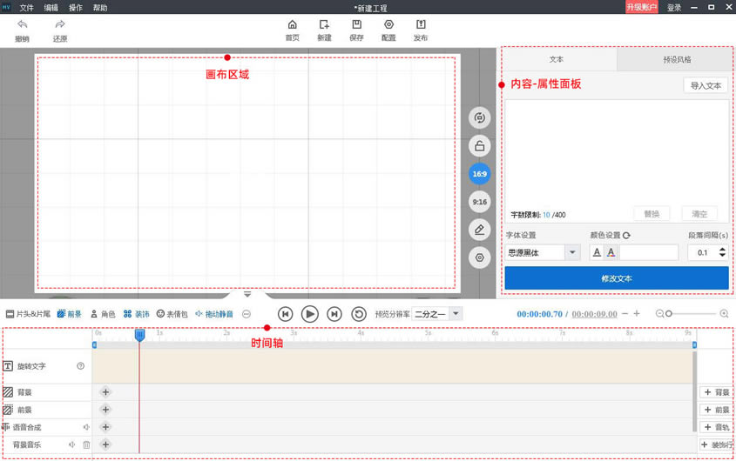Delete 背景音乐 track with trash icon

[x=86, y=445]
